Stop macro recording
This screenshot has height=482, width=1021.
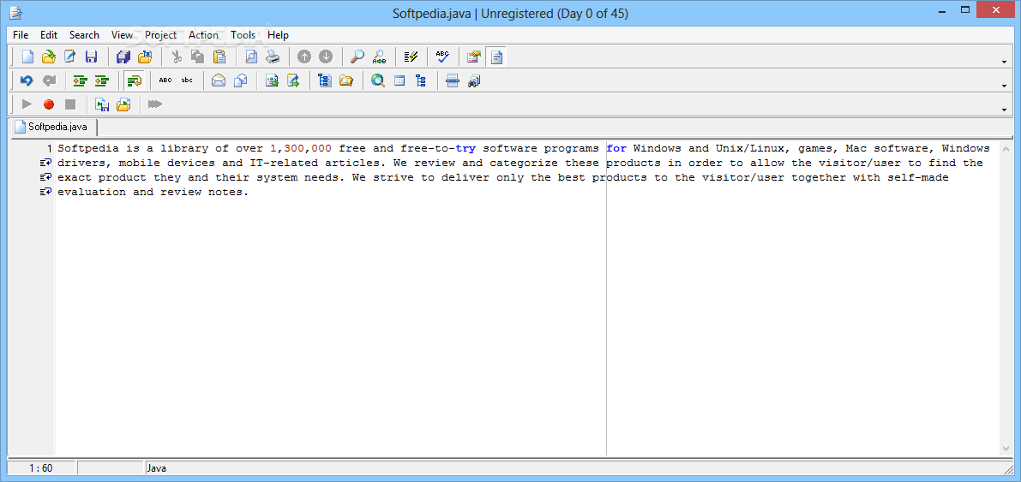coord(70,104)
